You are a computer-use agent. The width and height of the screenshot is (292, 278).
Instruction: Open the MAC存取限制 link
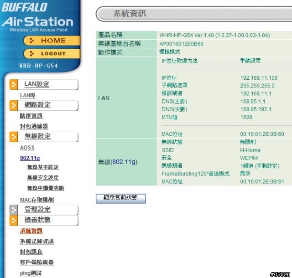[37, 200]
